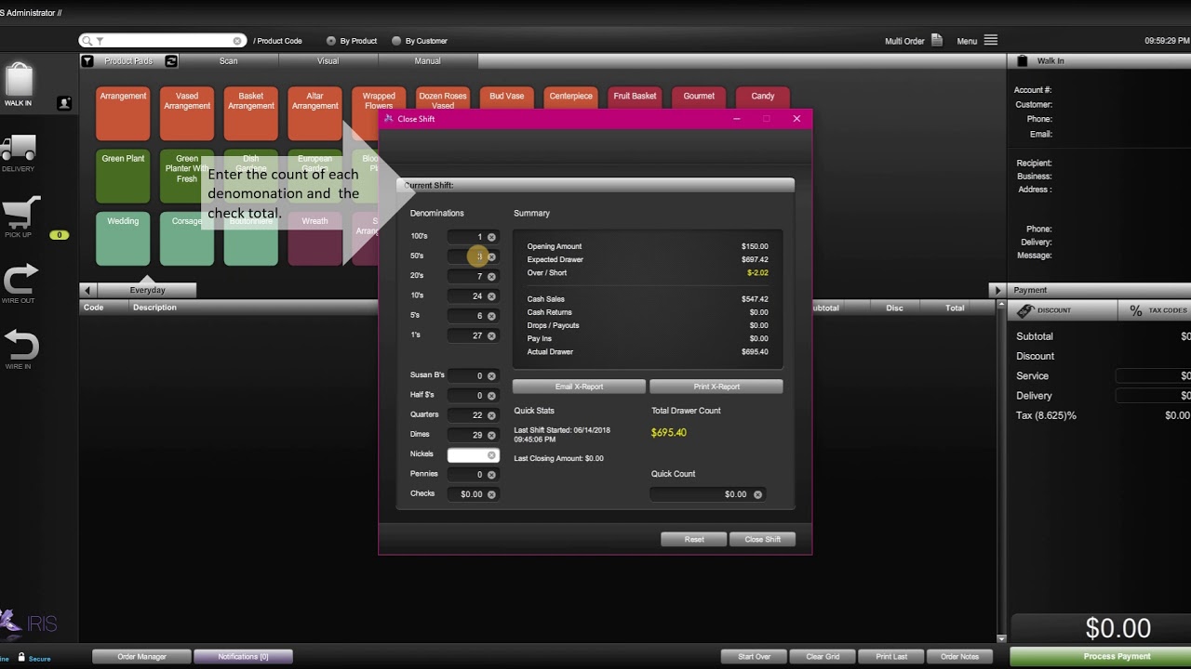The width and height of the screenshot is (1191, 669).
Task: Choose the Candy product pad
Action: pyautogui.click(x=762, y=97)
